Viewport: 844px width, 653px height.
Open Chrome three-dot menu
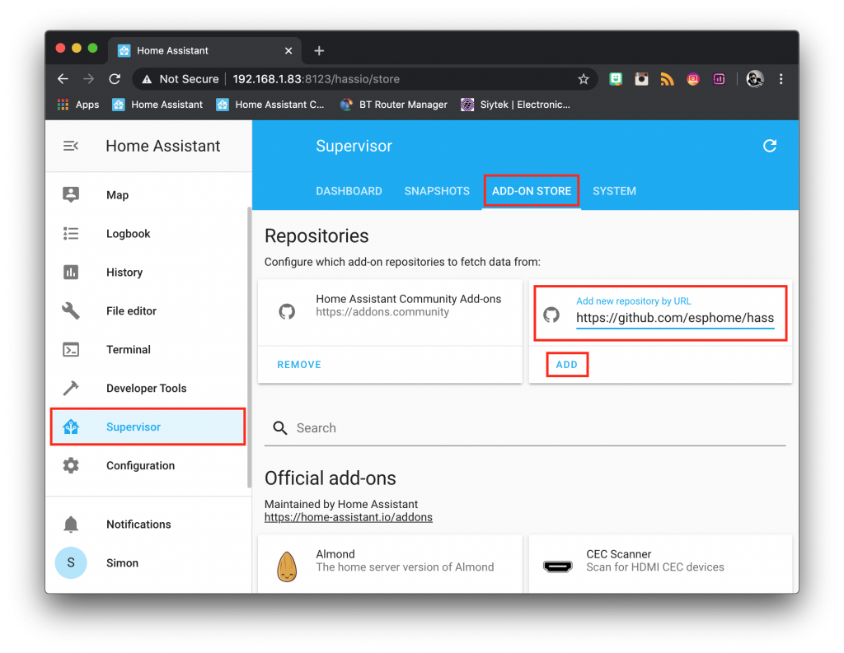pyautogui.click(x=781, y=79)
